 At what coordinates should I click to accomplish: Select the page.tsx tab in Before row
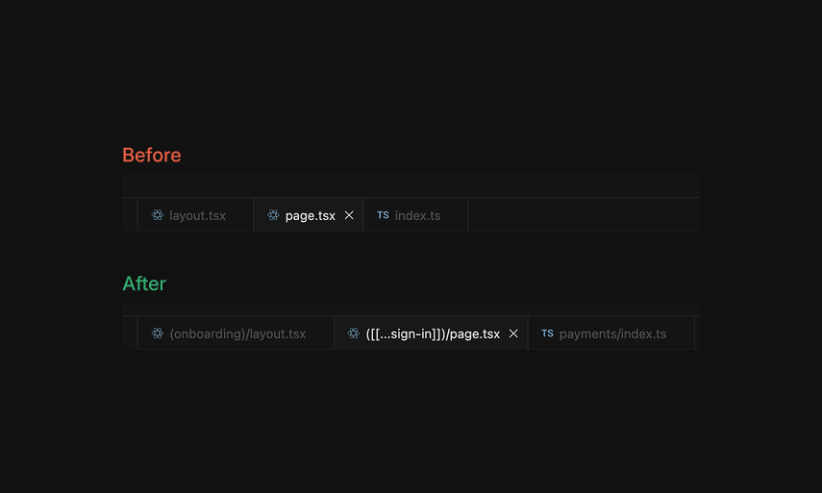pos(309,215)
